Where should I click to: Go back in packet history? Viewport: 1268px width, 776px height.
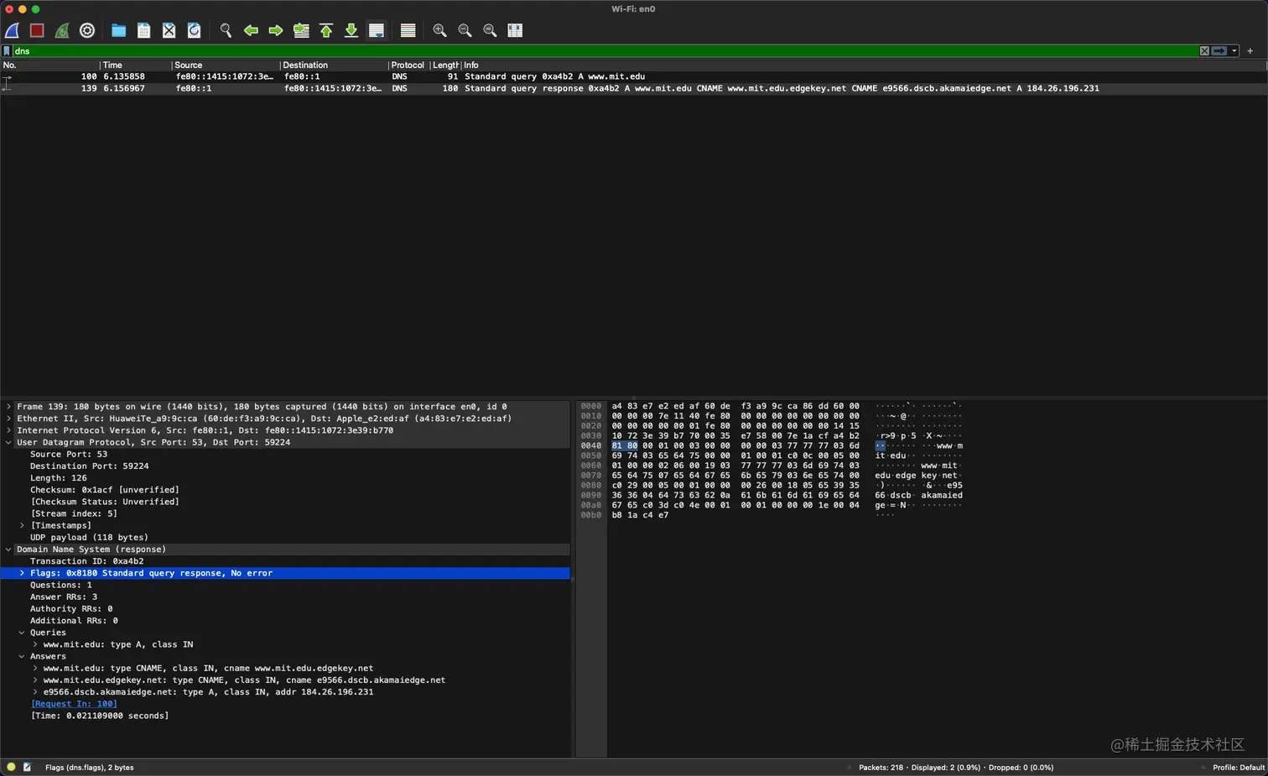251,31
